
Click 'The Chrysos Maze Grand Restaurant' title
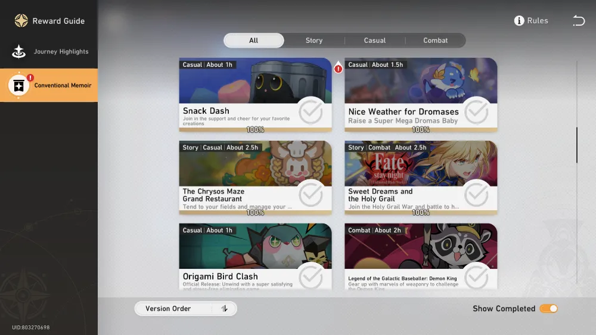(x=213, y=195)
